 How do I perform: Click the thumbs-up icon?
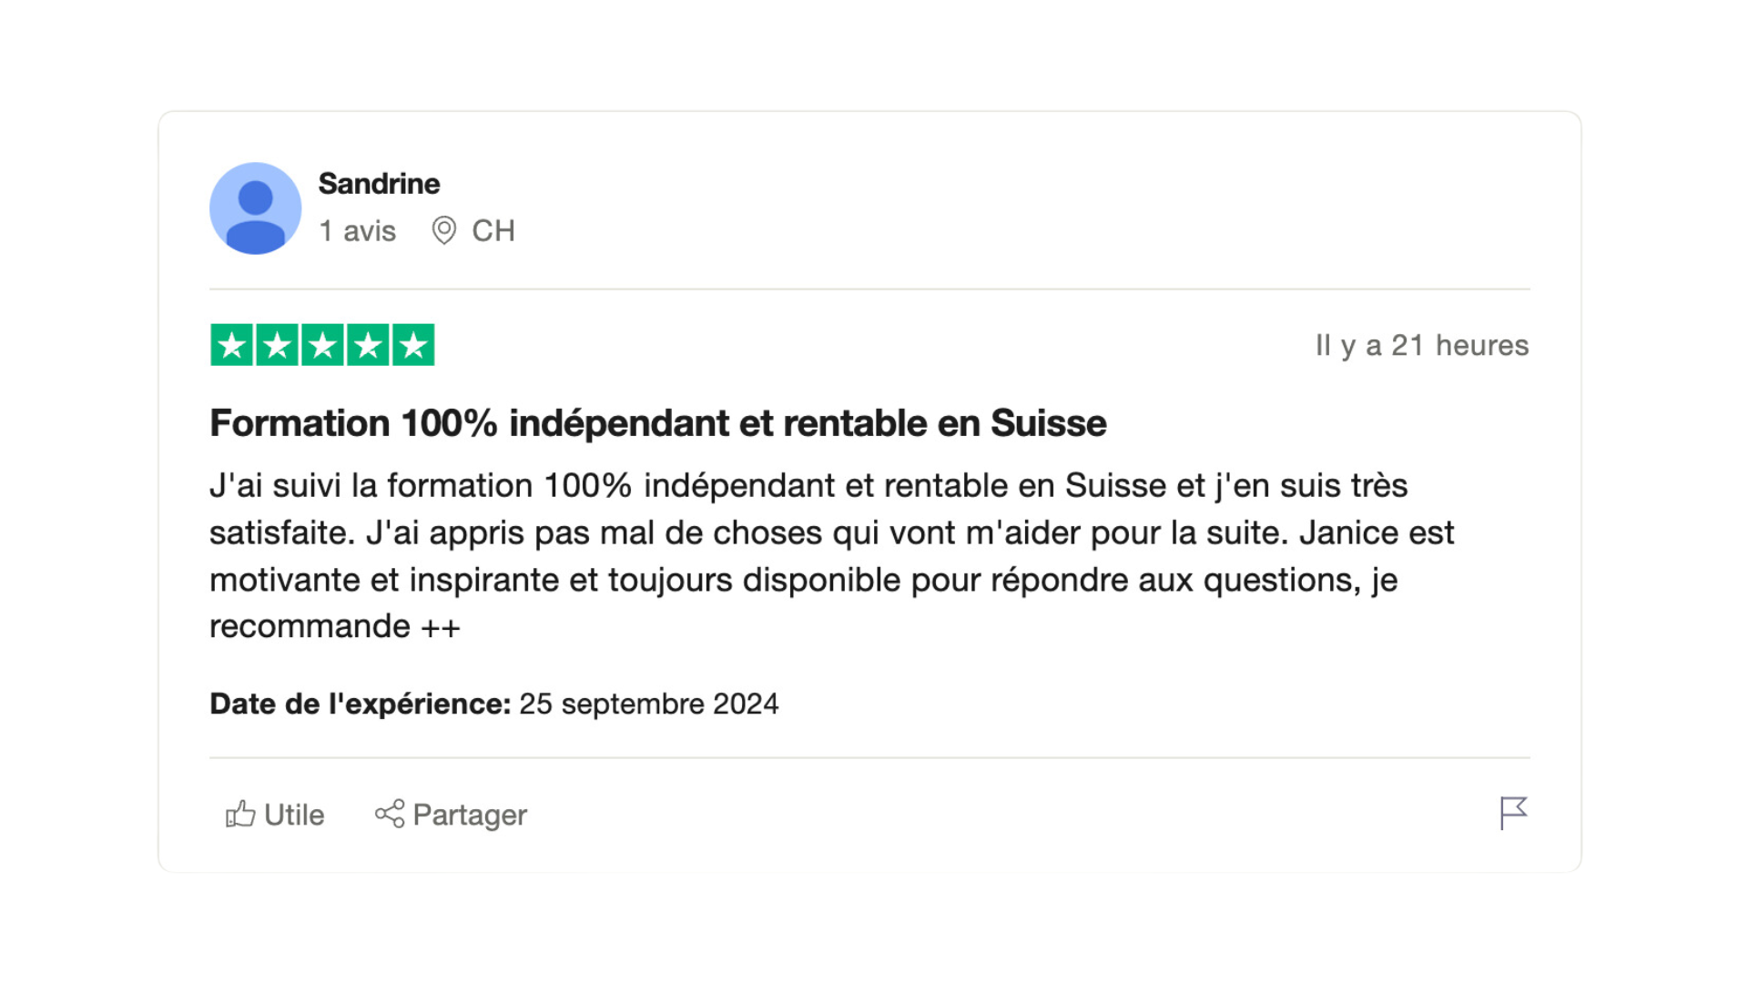coord(240,814)
